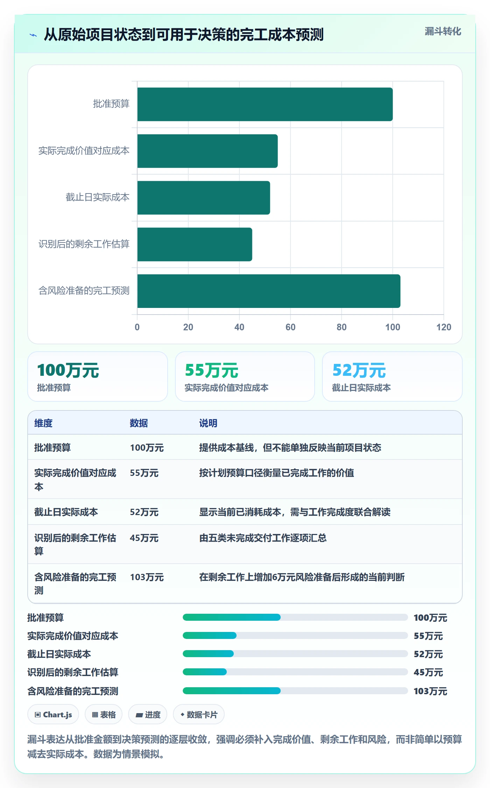The height and width of the screenshot is (788, 490).
Task: Click the 批准预算 bar in chart
Action: (265, 104)
